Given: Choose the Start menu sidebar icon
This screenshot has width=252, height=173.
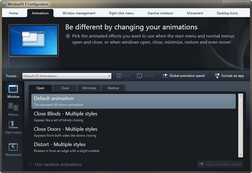Looking at the screenshot, I should click(x=13, y=126).
